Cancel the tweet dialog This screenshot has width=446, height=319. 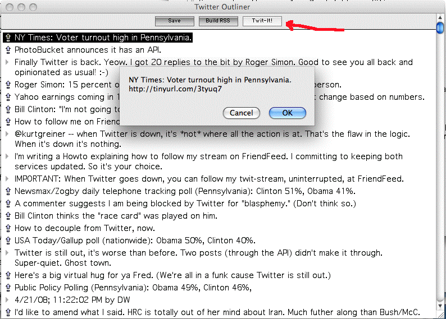click(241, 113)
